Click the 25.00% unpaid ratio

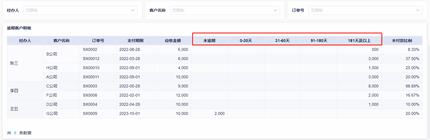[412, 68]
